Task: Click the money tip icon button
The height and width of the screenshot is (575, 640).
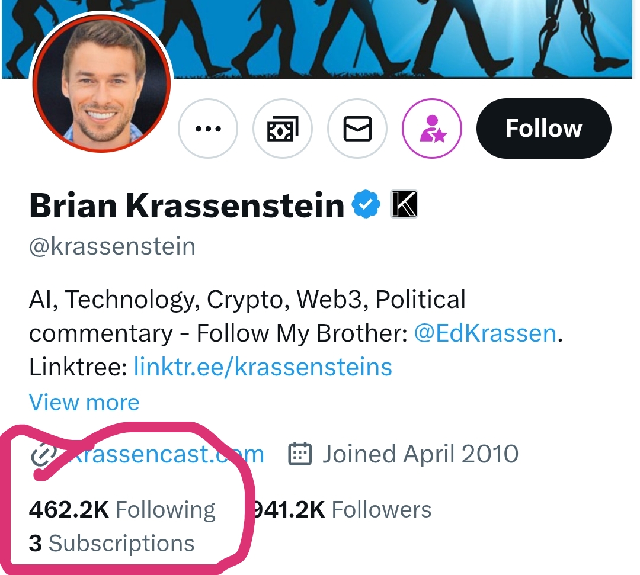Action: pyautogui.click(x=283, y=129)
